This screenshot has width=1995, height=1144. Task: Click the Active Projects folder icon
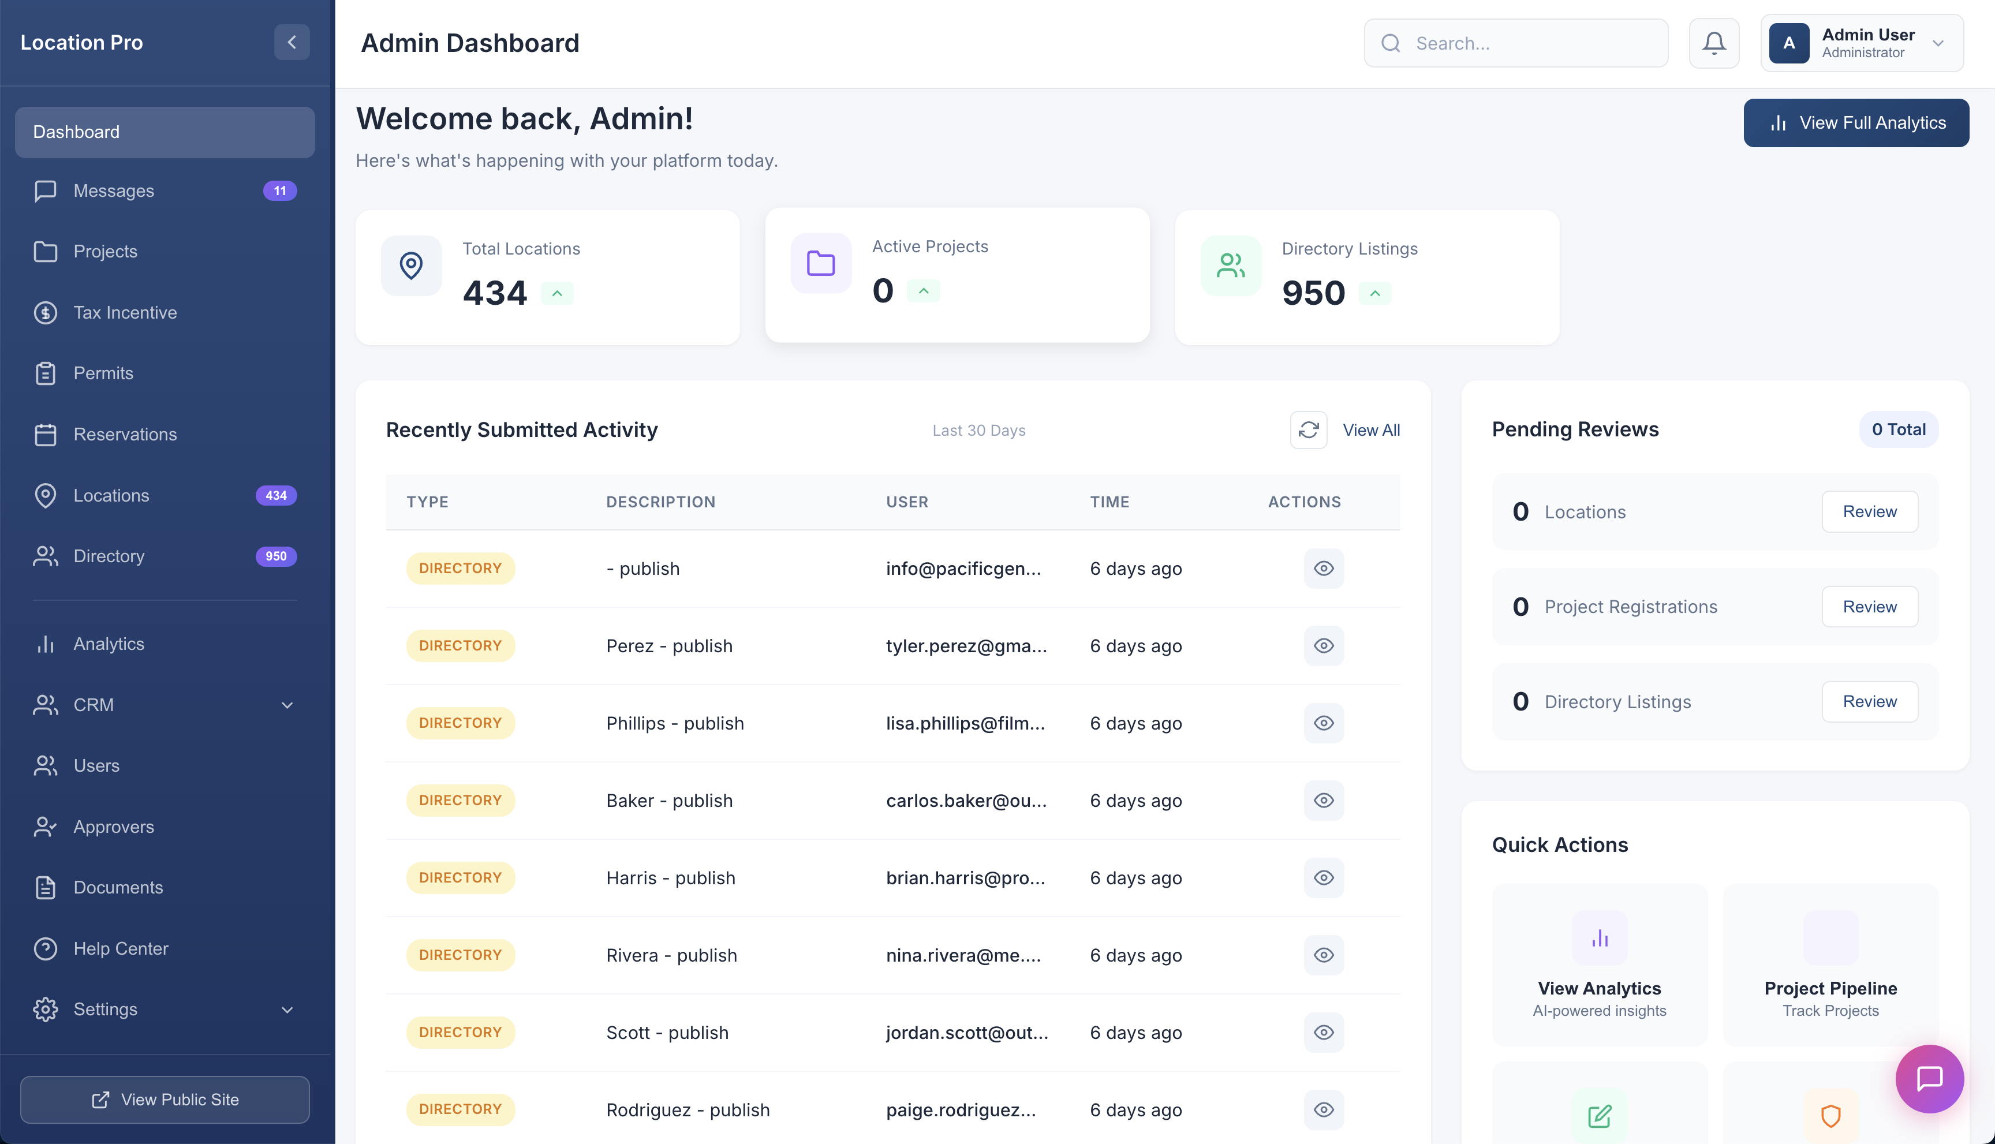click(x=821, y=263)
